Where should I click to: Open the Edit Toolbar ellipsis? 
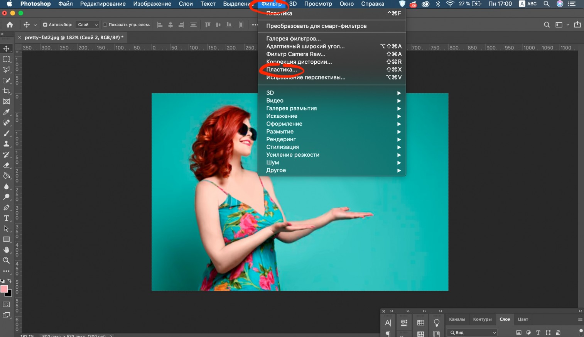[7, 271]
